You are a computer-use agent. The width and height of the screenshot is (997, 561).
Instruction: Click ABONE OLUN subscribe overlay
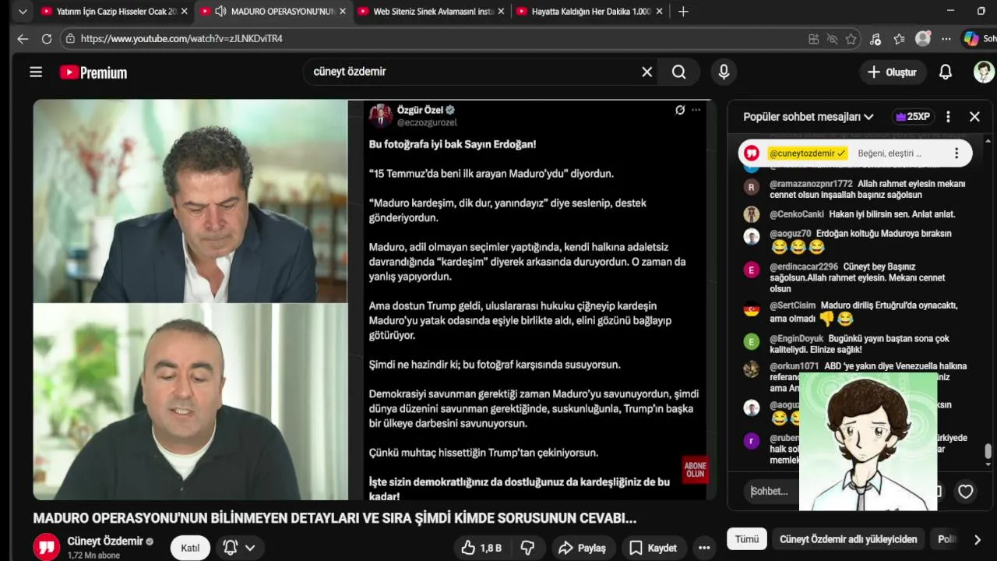695,470
